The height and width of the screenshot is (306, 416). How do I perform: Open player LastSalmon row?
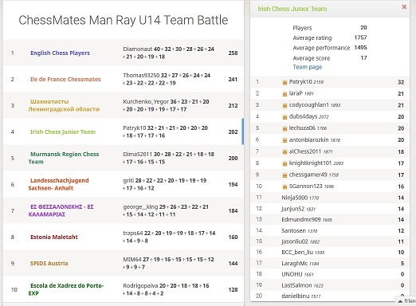(x=330, y=285)
